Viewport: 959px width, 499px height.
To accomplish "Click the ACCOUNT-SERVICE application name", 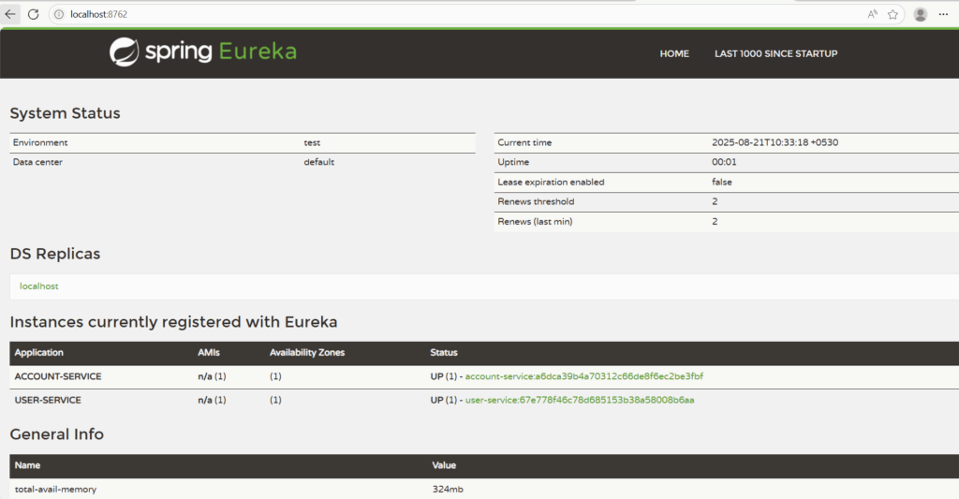I will pos(58,376).
